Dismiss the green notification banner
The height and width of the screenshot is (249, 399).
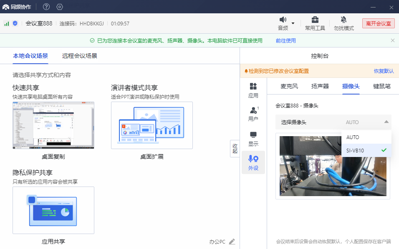coord(392,40)
